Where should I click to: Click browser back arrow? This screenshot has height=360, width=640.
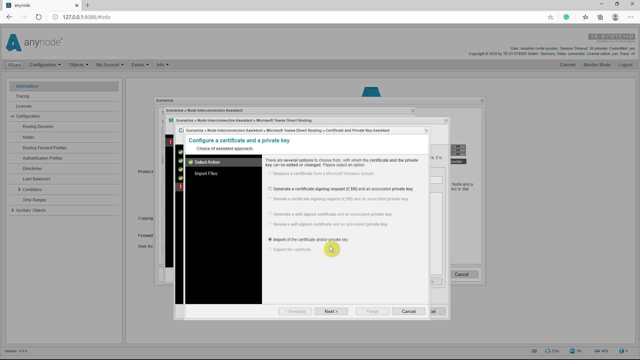[x=9, y=17]
